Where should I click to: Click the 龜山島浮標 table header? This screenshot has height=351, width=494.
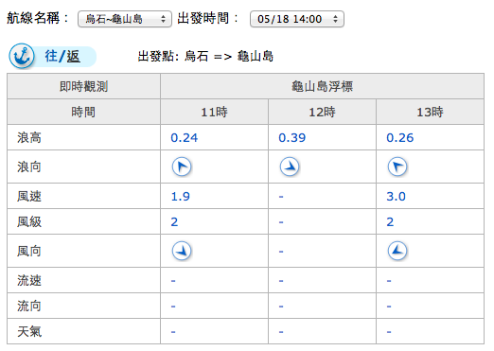pos(322,86)
